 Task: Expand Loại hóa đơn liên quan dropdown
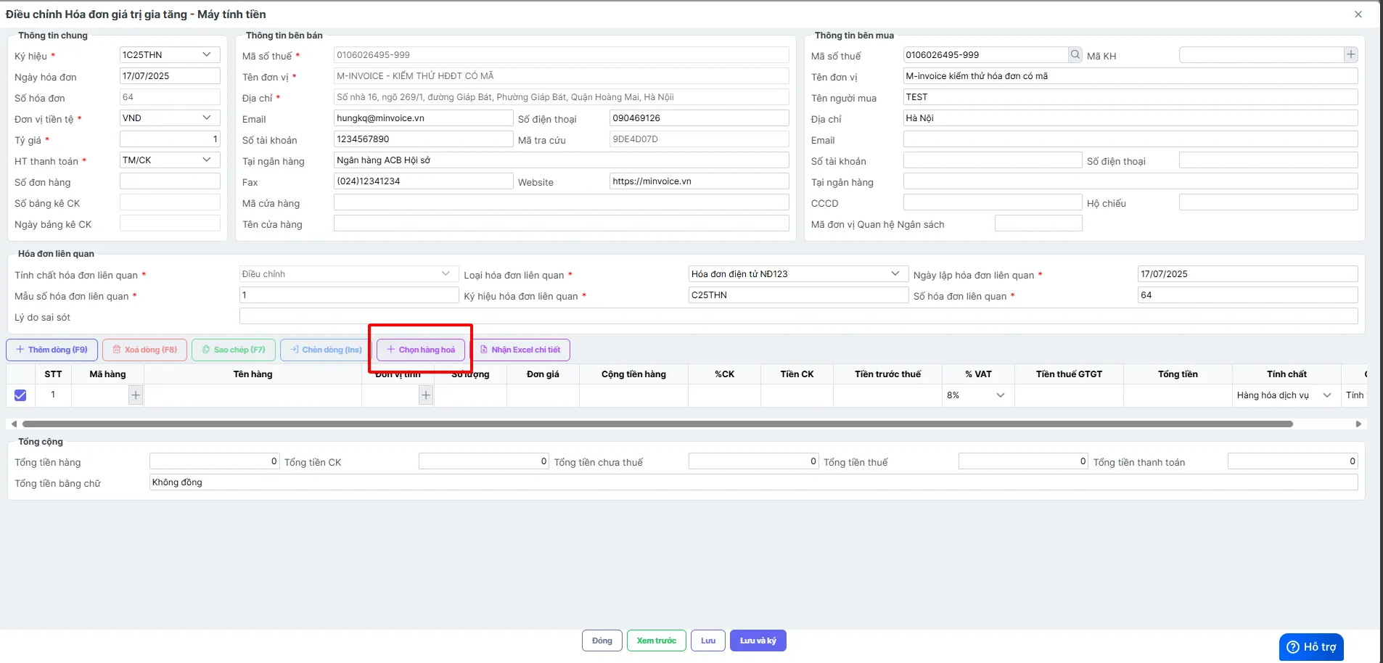tap(797, 274)
